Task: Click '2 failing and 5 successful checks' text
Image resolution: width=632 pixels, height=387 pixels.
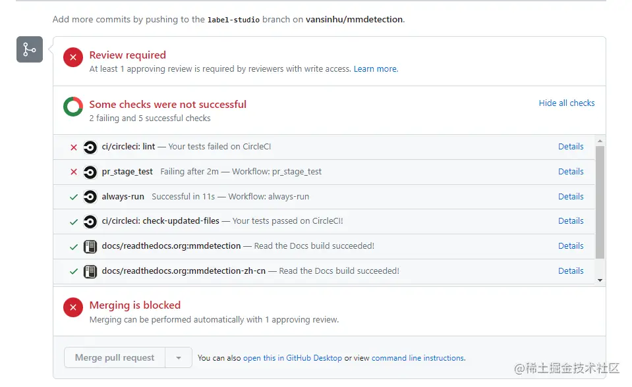Action: tap(150, 118)
